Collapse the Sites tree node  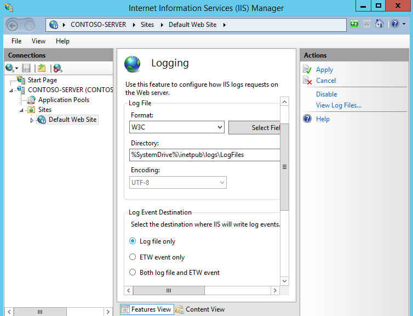[x=21, y=110]
